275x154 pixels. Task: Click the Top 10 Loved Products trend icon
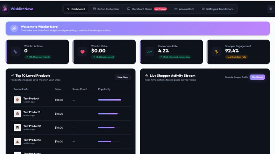[12, 75]
